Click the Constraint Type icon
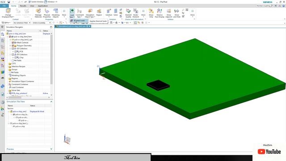The image size is (286, 161). coord(80,11)
